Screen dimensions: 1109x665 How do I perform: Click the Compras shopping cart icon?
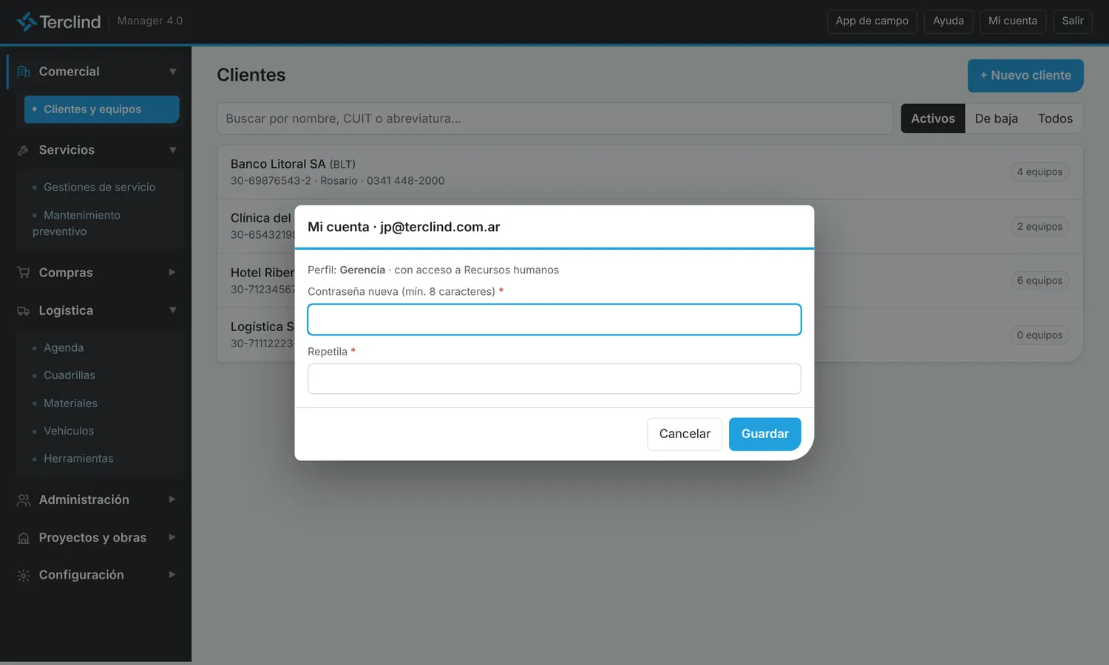24,273
